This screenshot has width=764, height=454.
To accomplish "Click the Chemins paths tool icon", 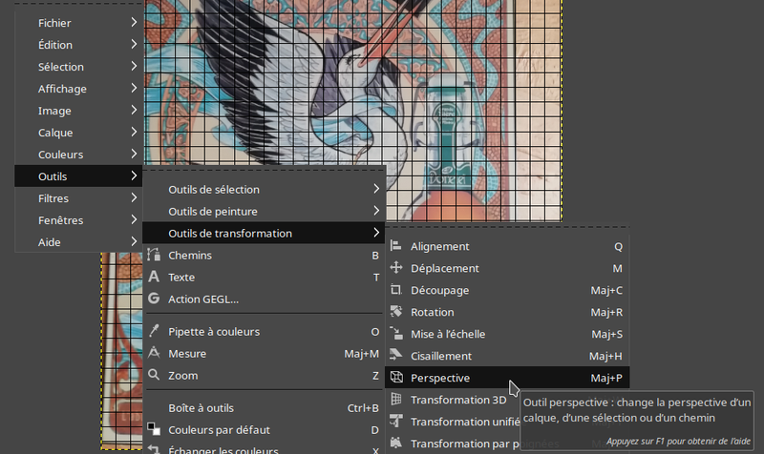I will 154,256.
